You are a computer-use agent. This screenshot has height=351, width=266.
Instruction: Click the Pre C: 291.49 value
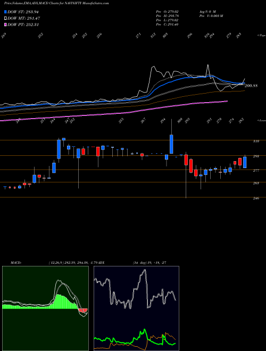point(167,24)
